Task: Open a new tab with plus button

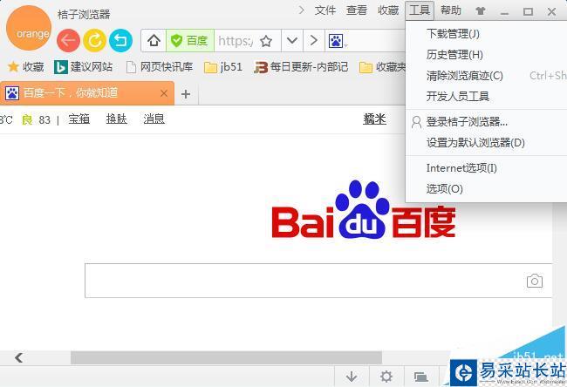Action: (x=186, y=94)
